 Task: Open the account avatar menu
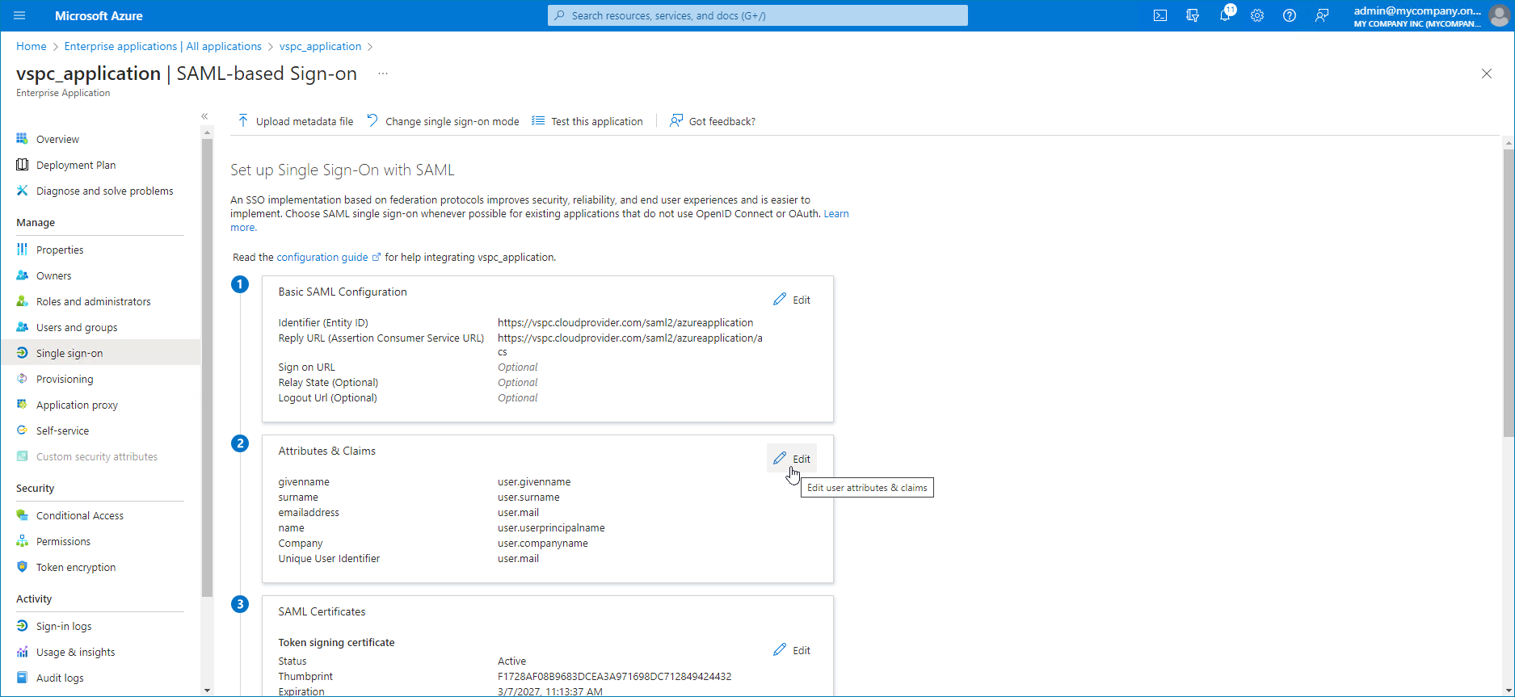(1499, 15)
